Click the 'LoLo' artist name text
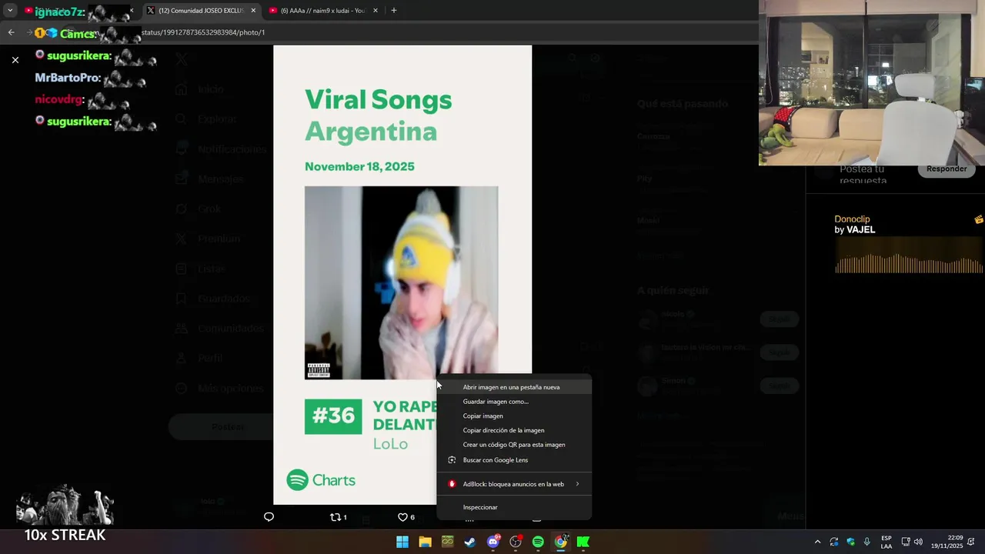This screenshot has width=985, height=554. pyautogui.click(x=390, y=444)
